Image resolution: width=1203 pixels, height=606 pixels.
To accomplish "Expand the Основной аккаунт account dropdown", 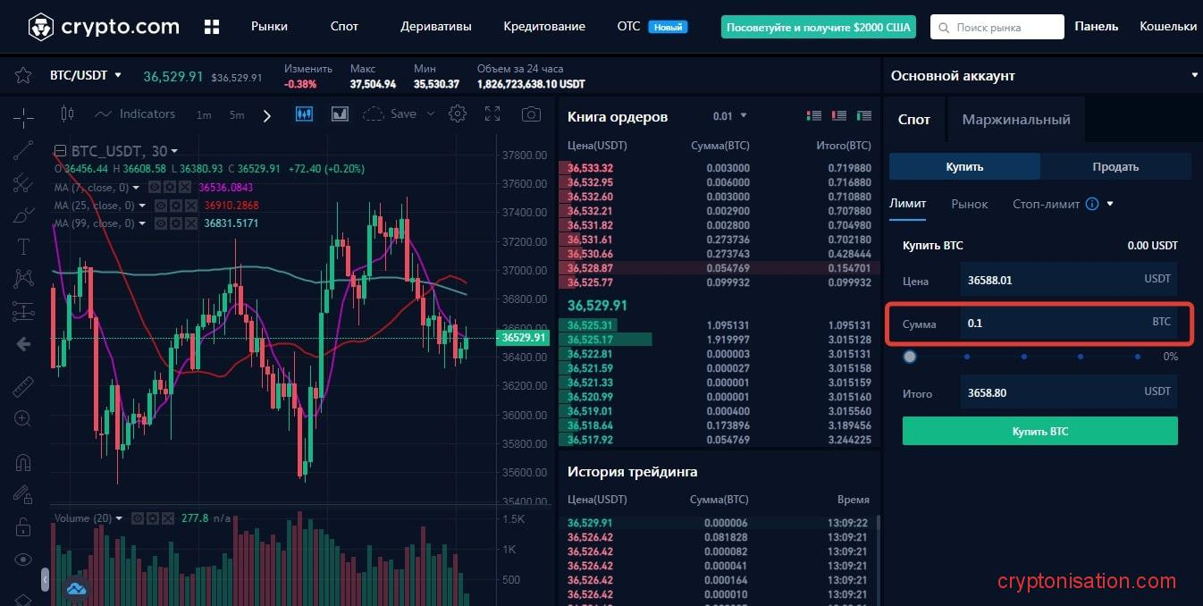I will point(1193,76).
